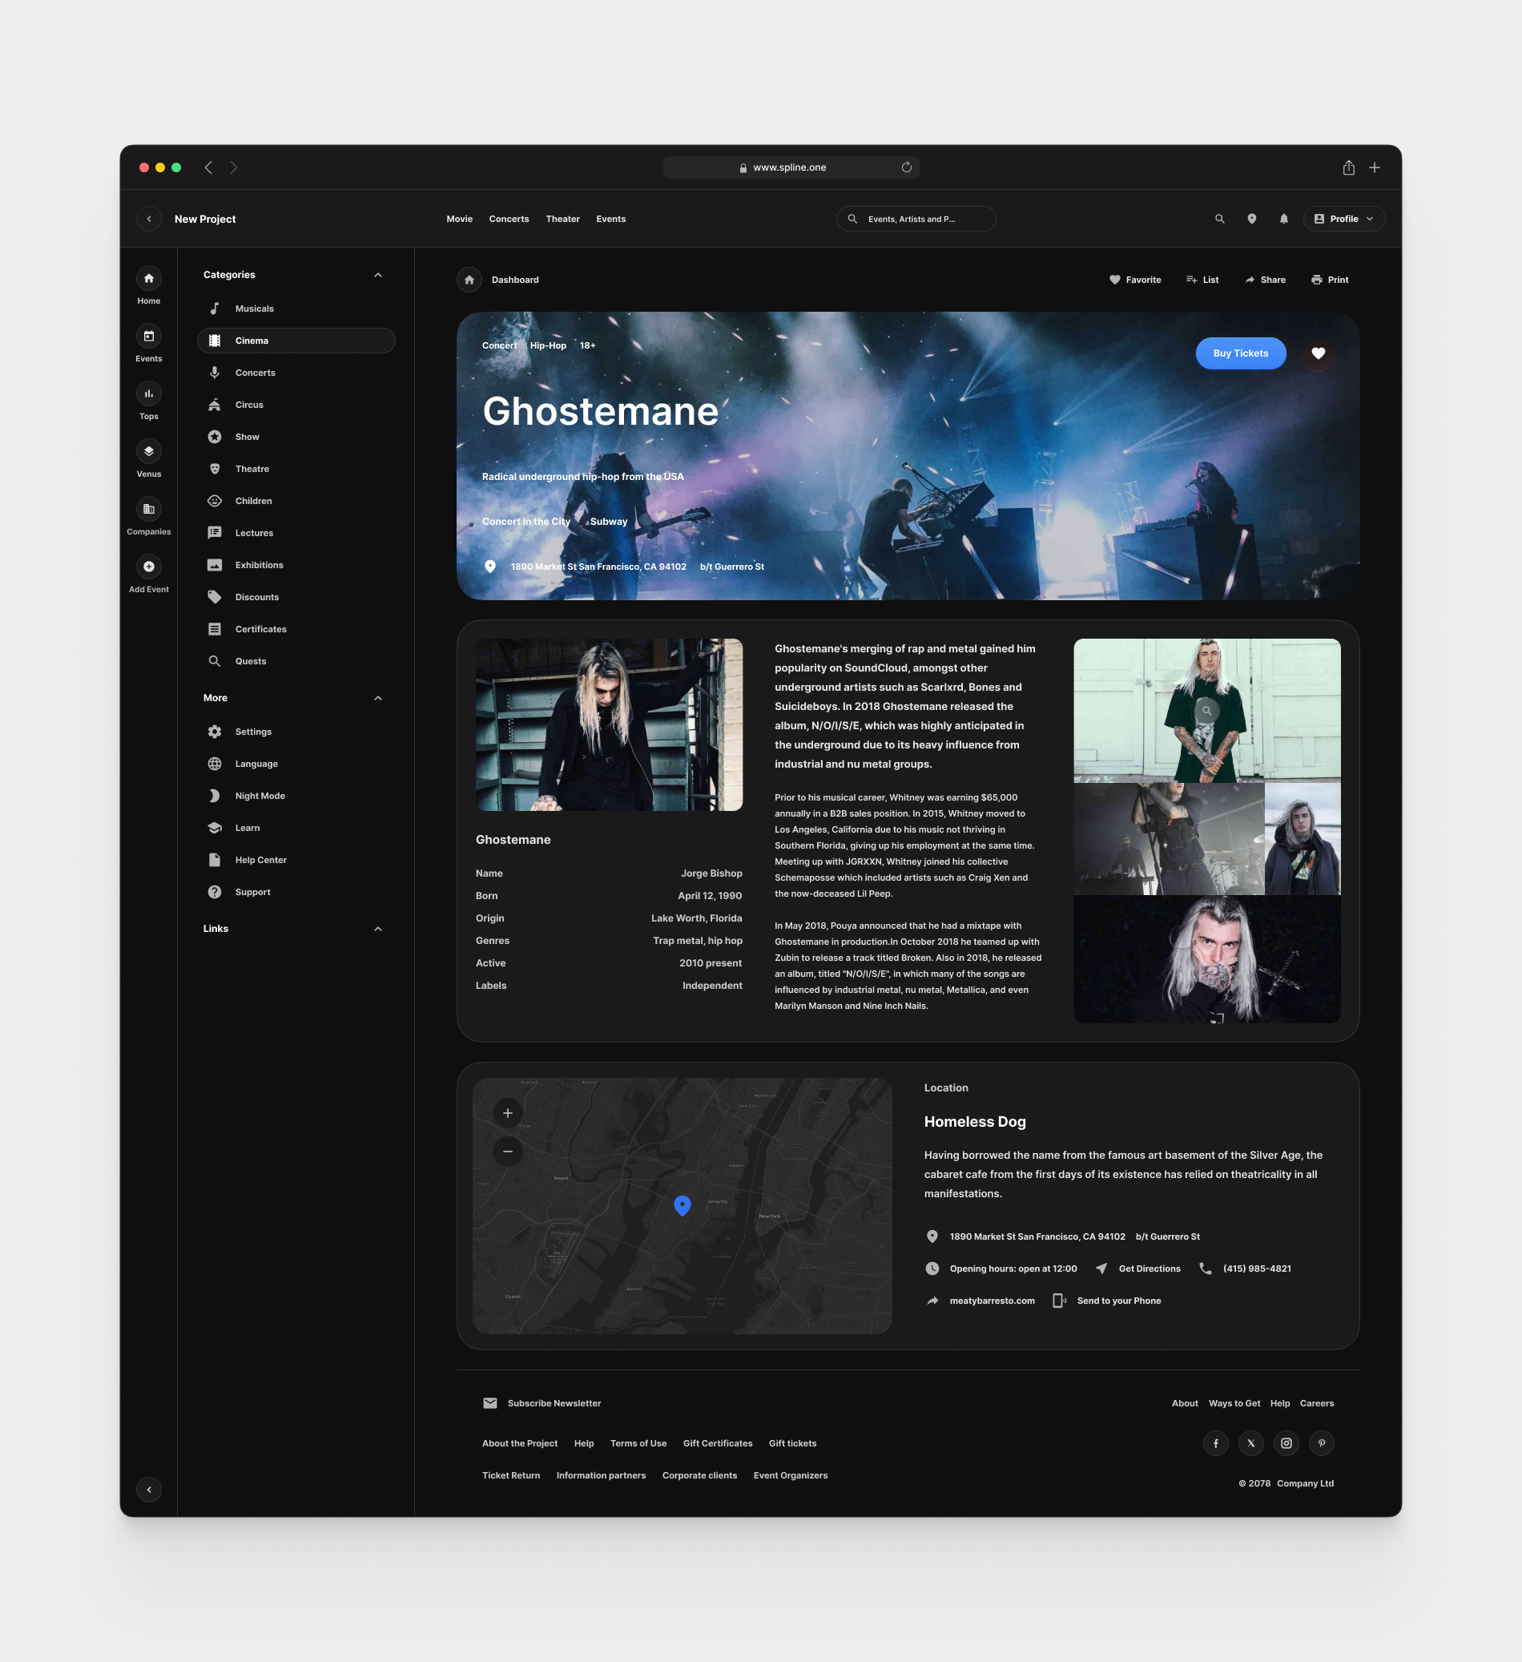This screenshot has width=1522, height=1662.
Task: Click the Share action button
Action: (1265, 280)
